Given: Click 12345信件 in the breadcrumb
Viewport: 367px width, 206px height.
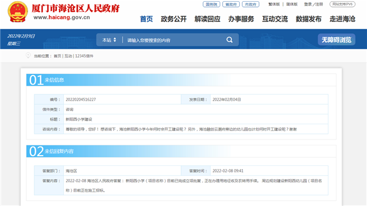Looking at the screenshot, I should click(84, 56).
